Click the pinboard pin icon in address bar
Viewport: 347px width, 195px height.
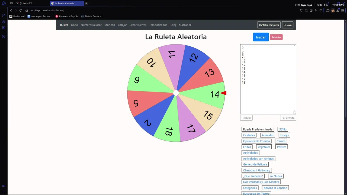click(x=301, y=10)
